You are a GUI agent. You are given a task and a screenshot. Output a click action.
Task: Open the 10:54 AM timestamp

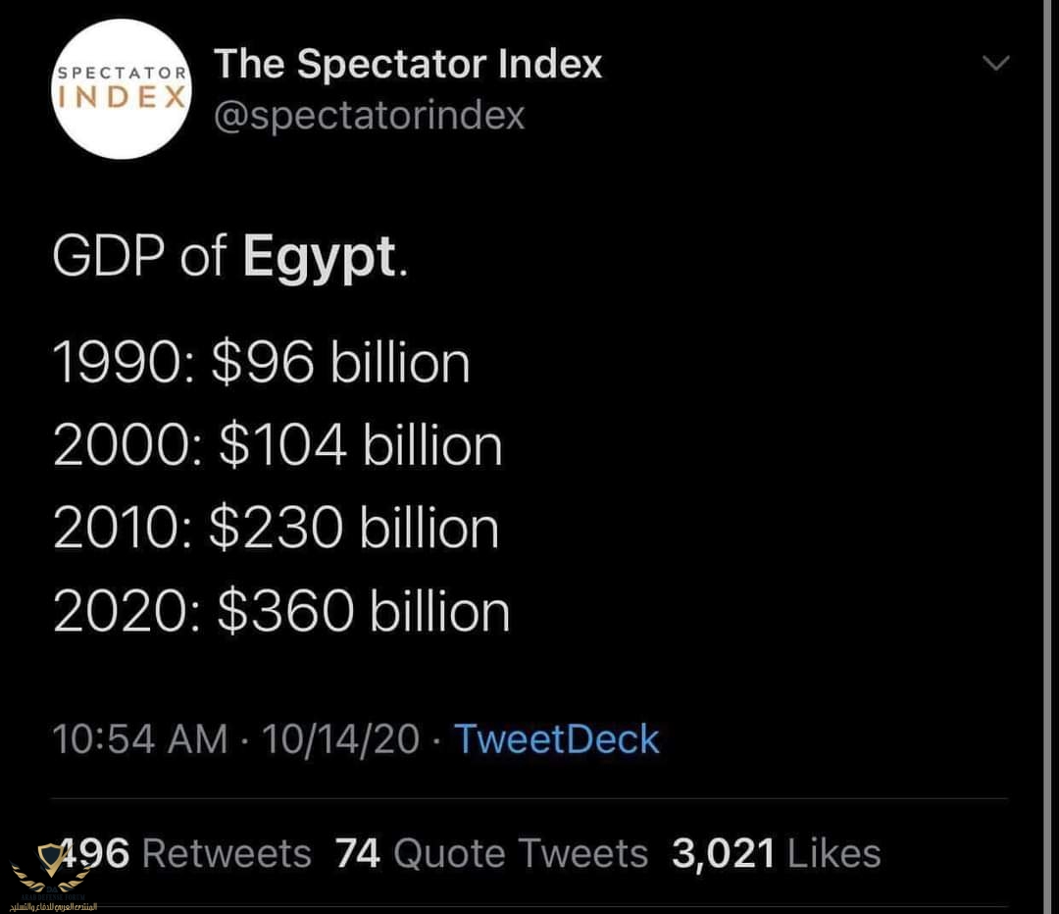(139, 738)
